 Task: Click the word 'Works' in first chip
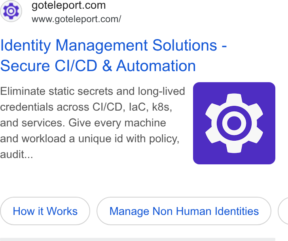point(62,211)
